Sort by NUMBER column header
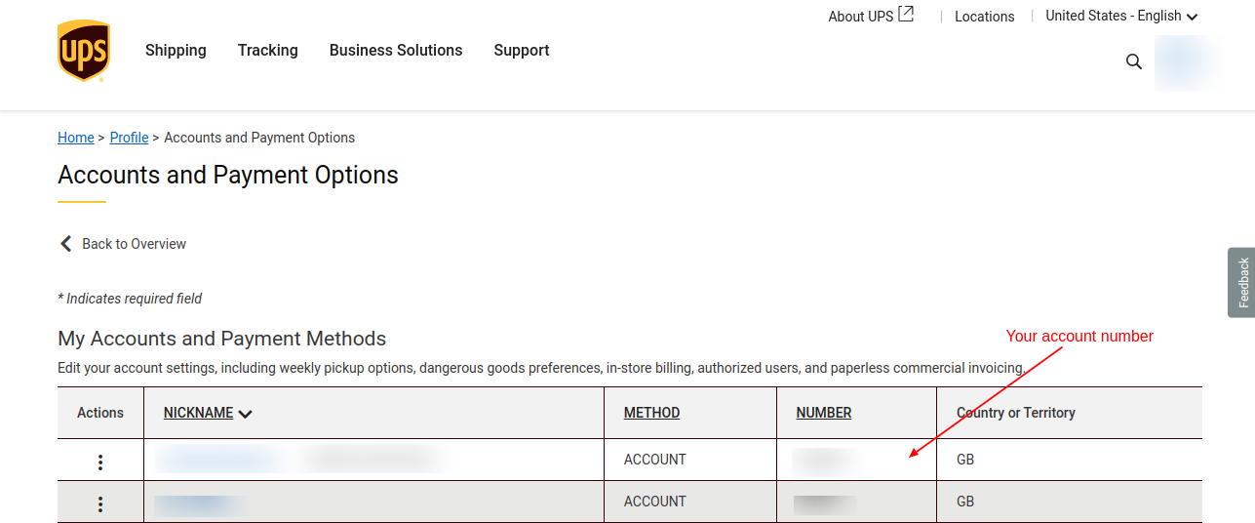 coord(824,413)
